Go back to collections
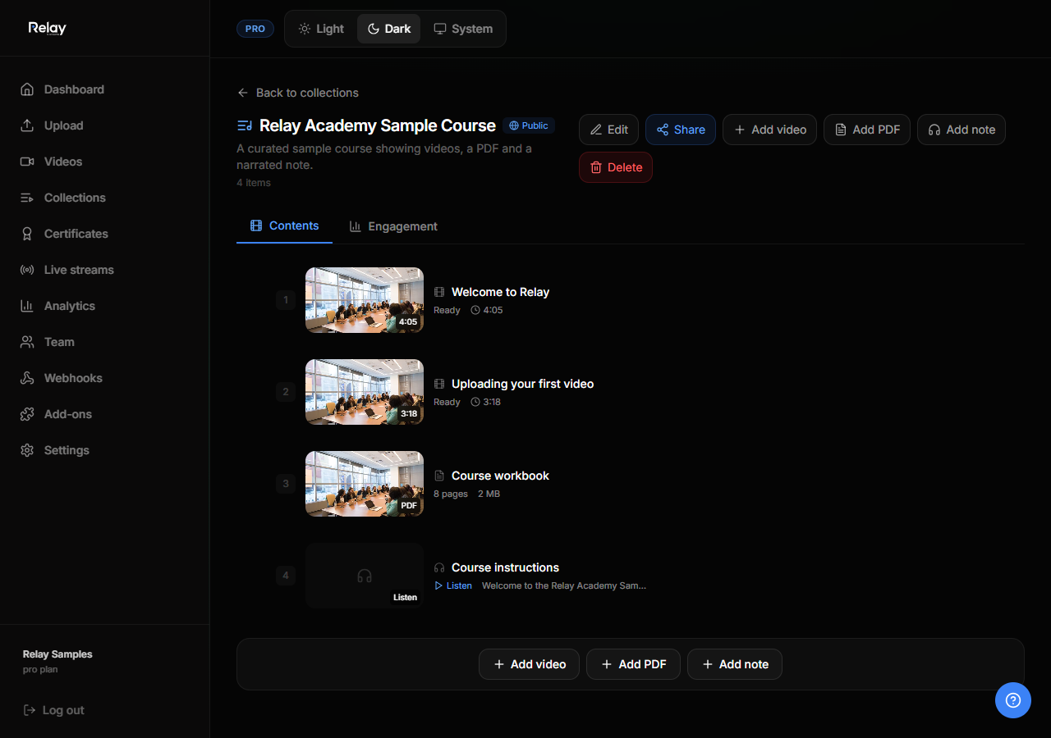The width and height of the screenshot is (1051, 738). pyautogui.click(x=298, y=93)
